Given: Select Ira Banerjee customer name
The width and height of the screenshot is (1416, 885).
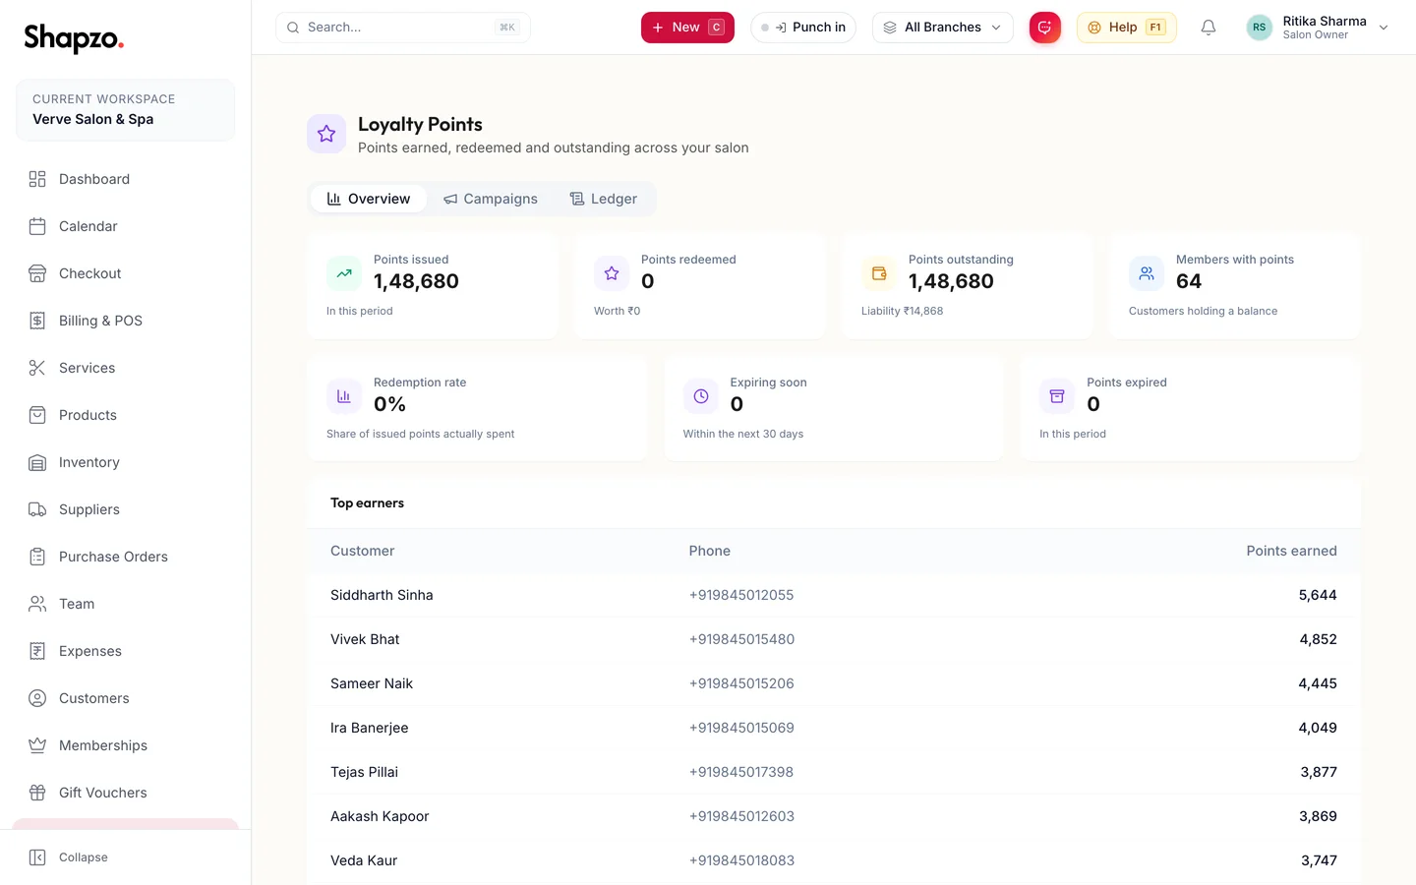Looking at the screenshot, I should point(370,728).
